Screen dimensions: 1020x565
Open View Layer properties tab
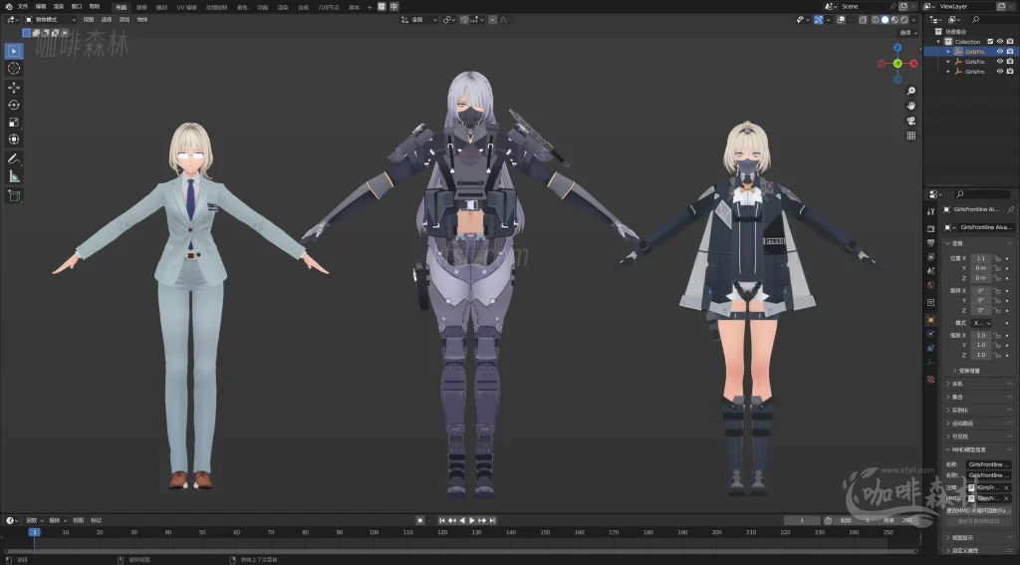tap(931, 256)
